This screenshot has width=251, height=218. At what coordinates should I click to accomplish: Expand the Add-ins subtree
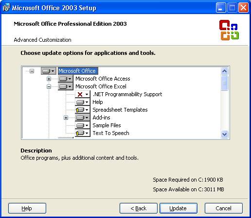click(x=66, y=117)
